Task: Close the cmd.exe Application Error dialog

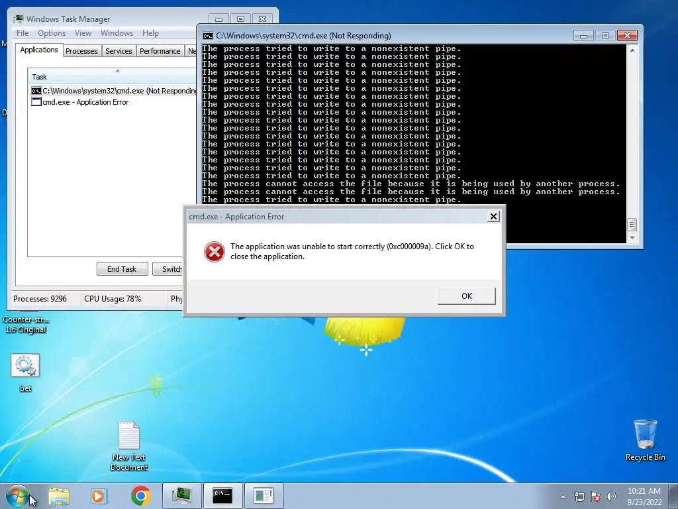Action: click(x=493, y=217)
